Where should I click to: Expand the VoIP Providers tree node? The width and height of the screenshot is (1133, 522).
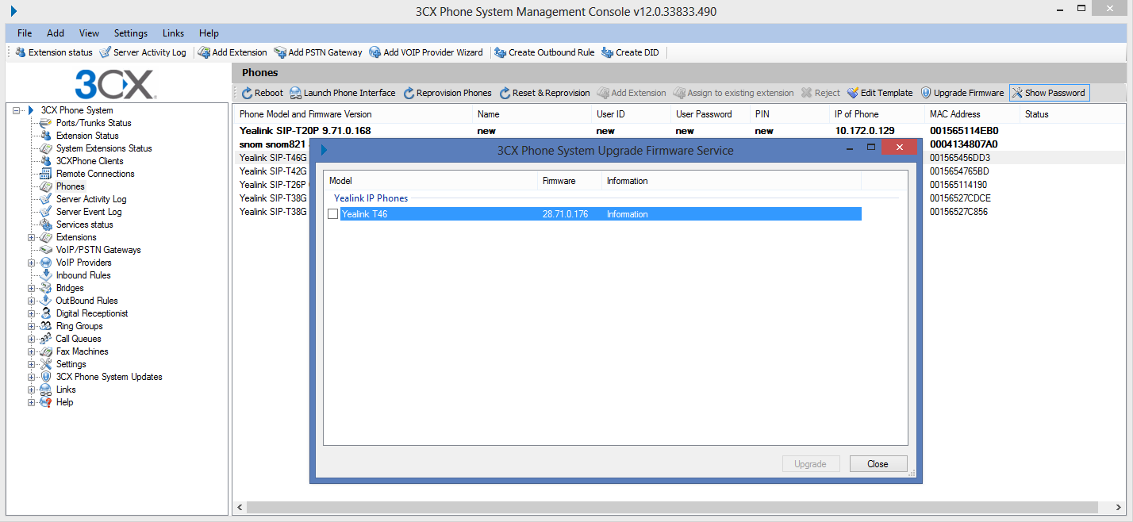pyautogui.click(x=32, y=263)
